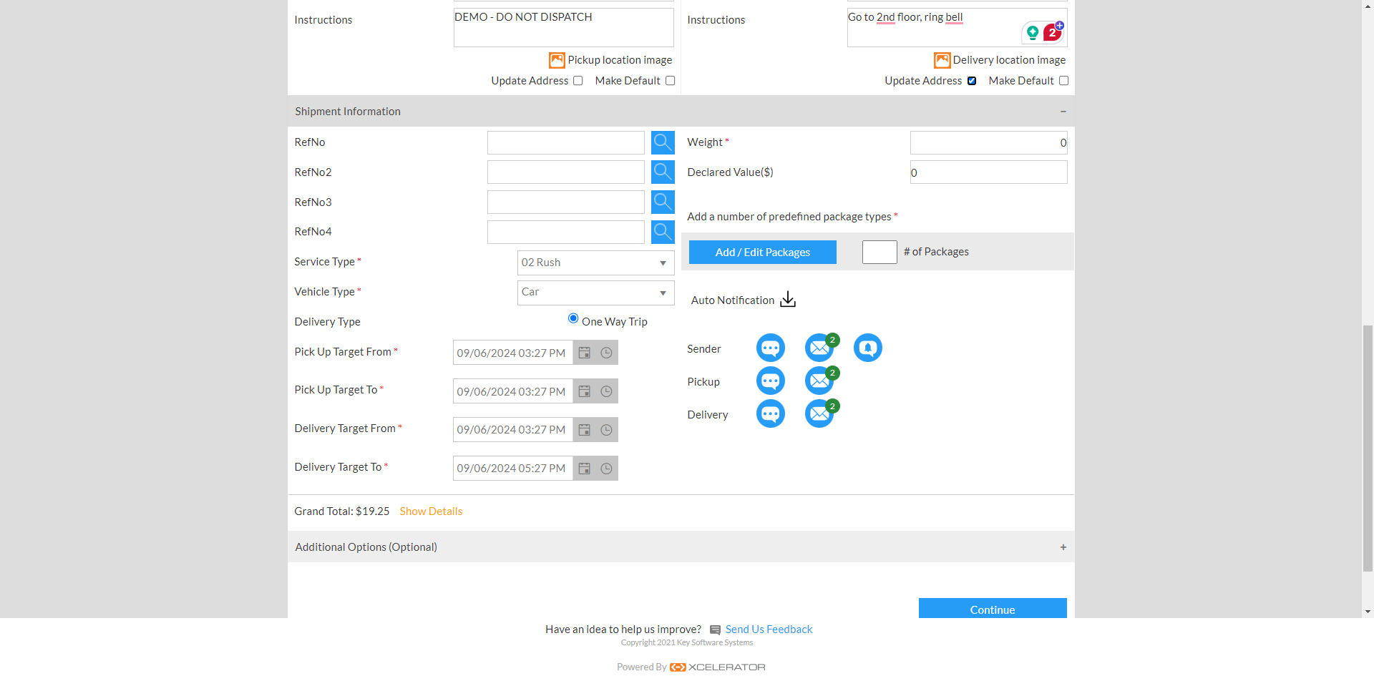Focus the Declared Value($) input field
The width and height of the screenshot is (1374, 676).
988,172
